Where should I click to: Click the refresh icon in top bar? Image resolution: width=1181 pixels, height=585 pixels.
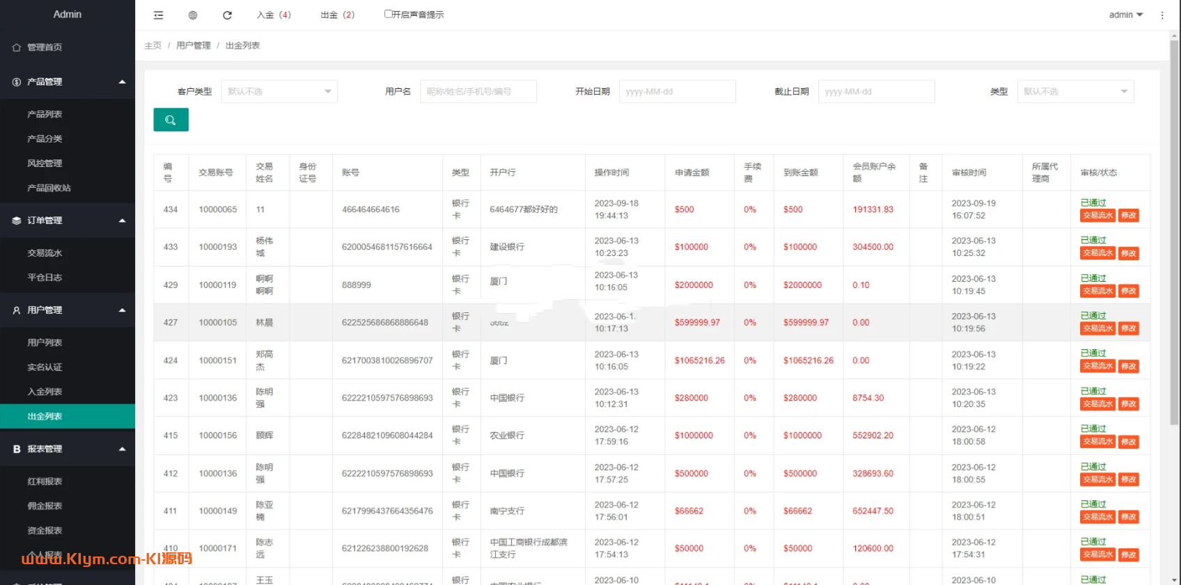(x=227, y=15)
